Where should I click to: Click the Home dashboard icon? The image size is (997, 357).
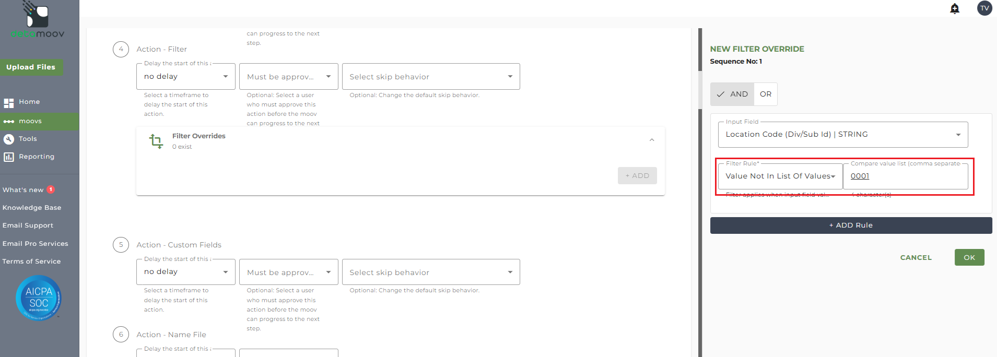9,103
